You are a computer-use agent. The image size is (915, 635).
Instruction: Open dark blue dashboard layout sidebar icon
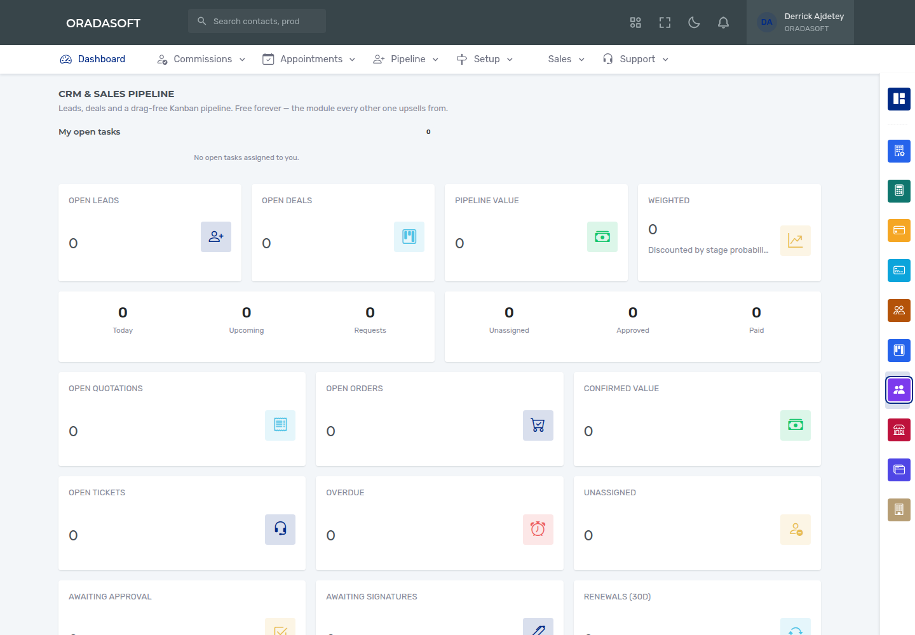point(899,99)
